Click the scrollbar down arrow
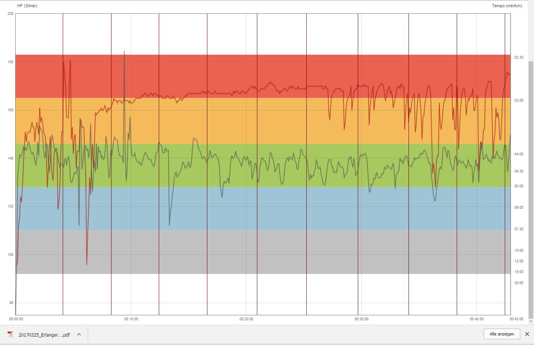 pos(531,322)
